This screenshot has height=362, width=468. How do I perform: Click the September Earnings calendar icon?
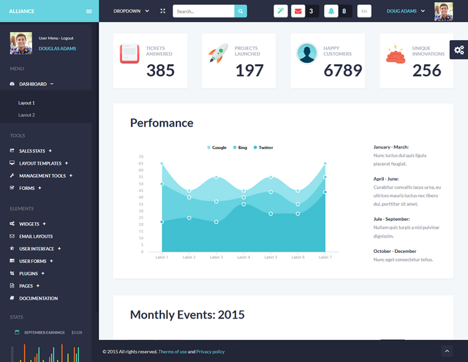(x=17, y=332)
